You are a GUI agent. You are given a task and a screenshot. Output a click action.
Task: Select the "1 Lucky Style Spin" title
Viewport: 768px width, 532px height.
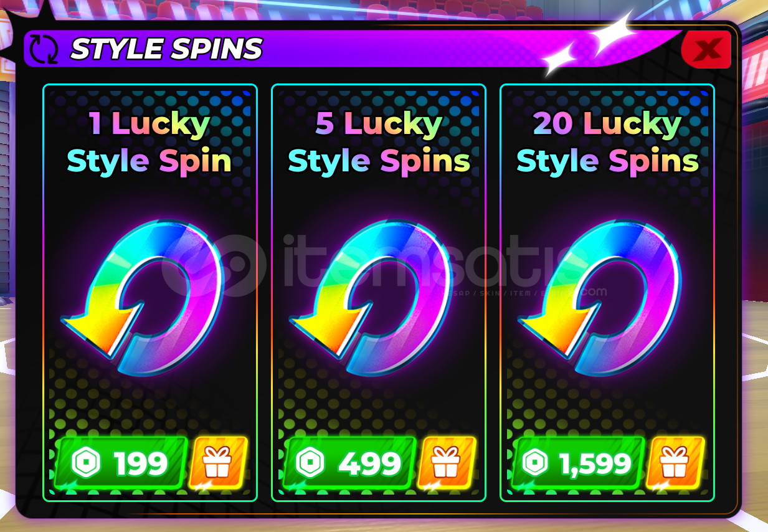coord(149,143)
